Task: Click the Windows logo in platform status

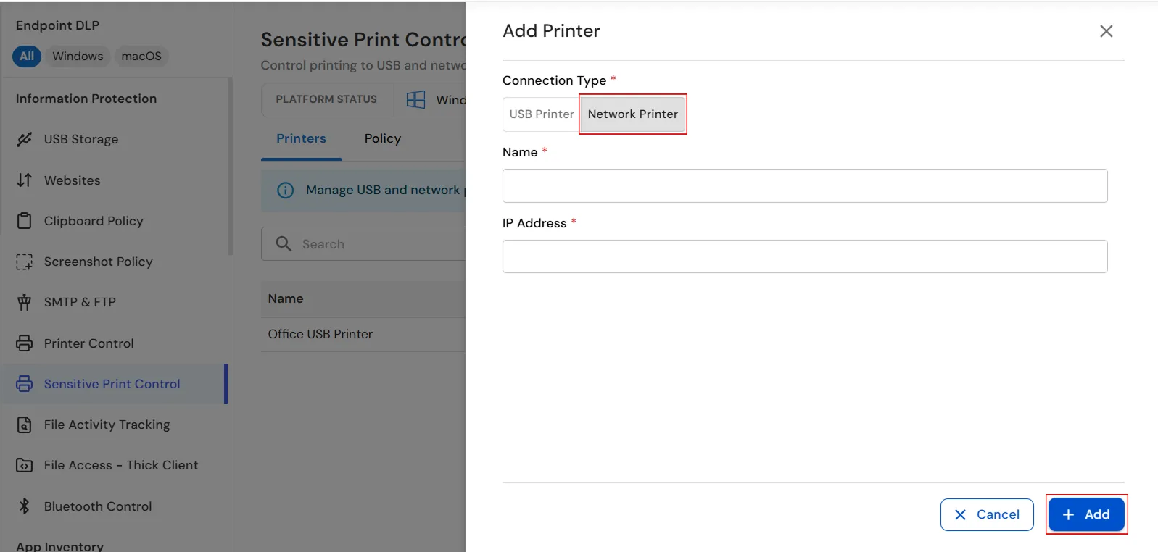Action: tap(415, 99)
